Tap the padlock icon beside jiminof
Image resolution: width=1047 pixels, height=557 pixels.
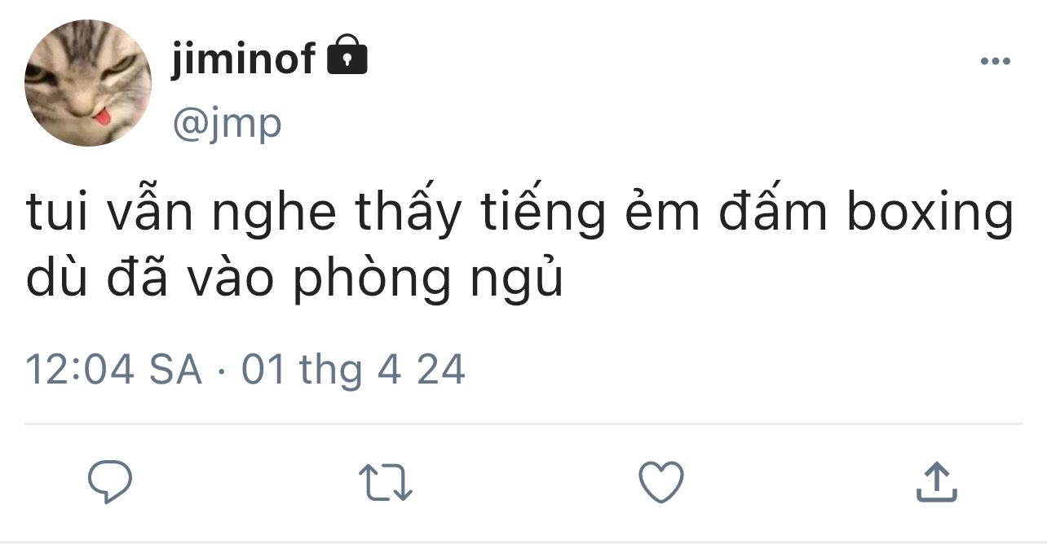347,55
